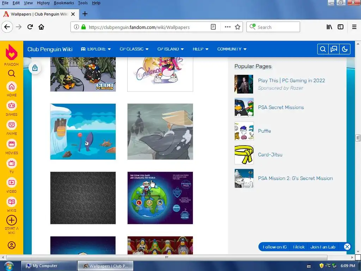
Task: Open user profile avatar icon
Action: [x=12, y=245]
